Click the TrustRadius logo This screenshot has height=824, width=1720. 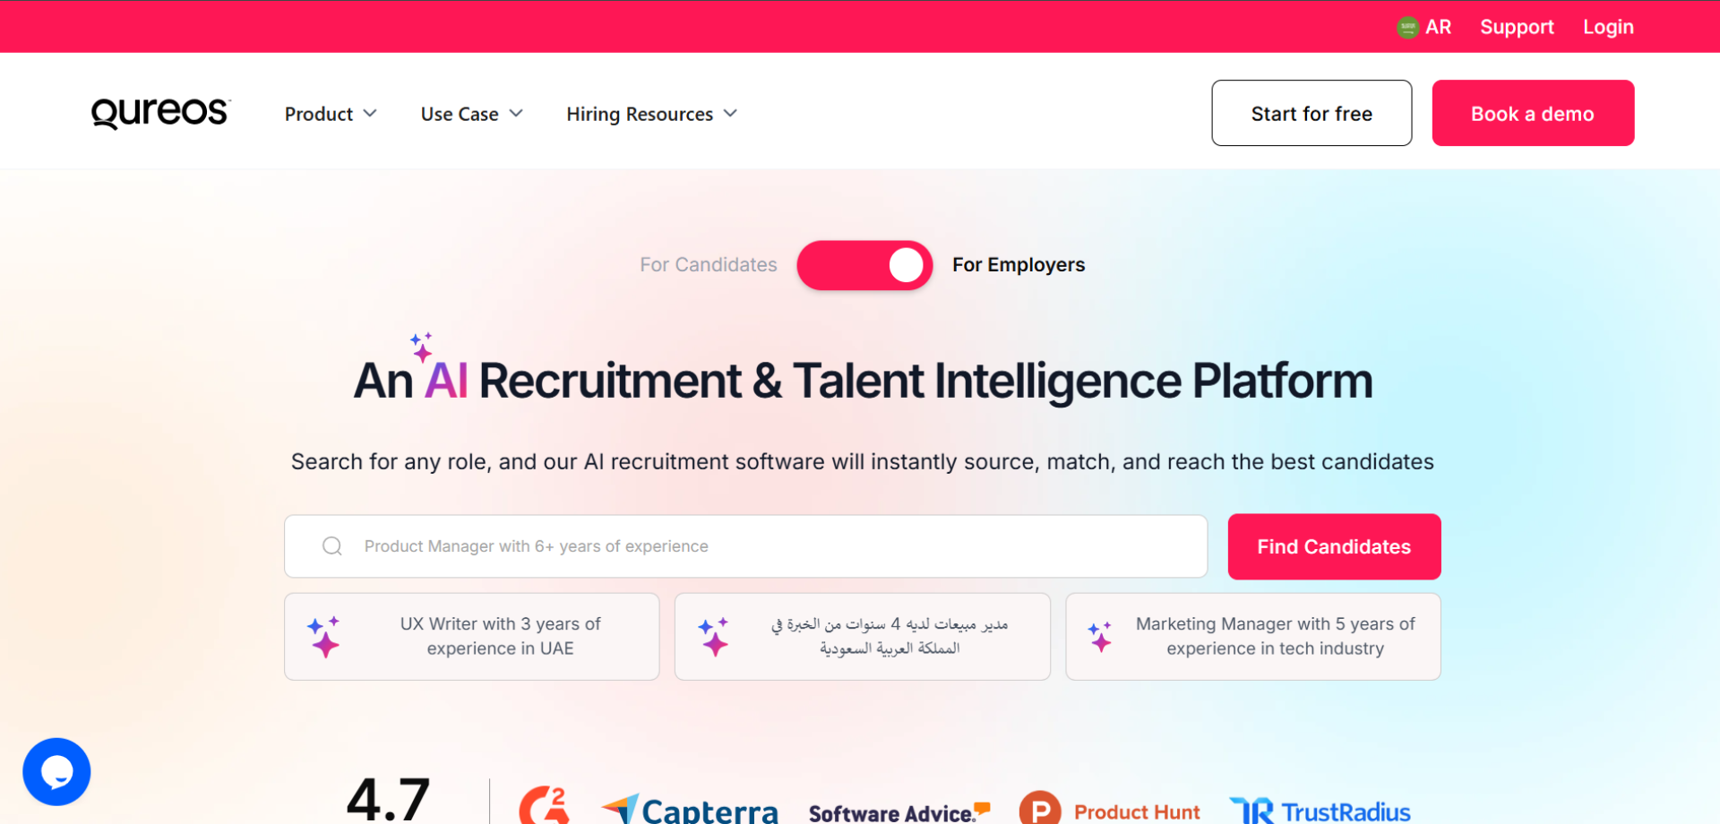[x=1320, y=811]
